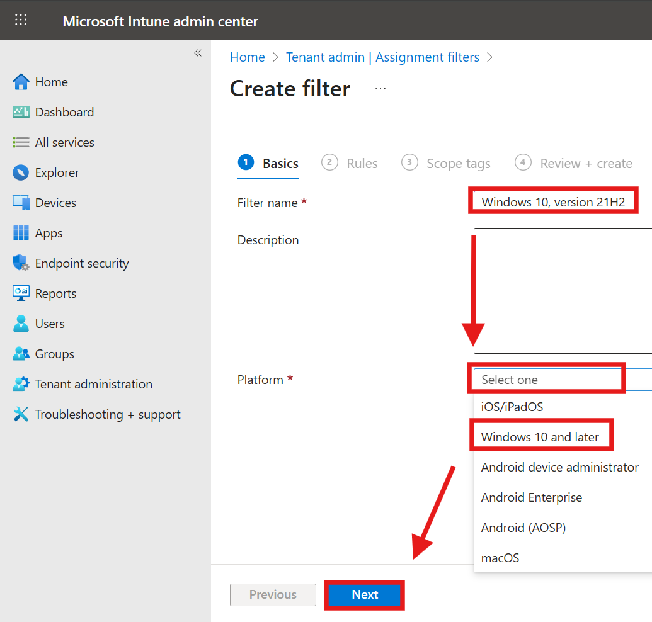652x622 pixels.
Task: Switch to the Rules step tab
Action: click(349, 163)
